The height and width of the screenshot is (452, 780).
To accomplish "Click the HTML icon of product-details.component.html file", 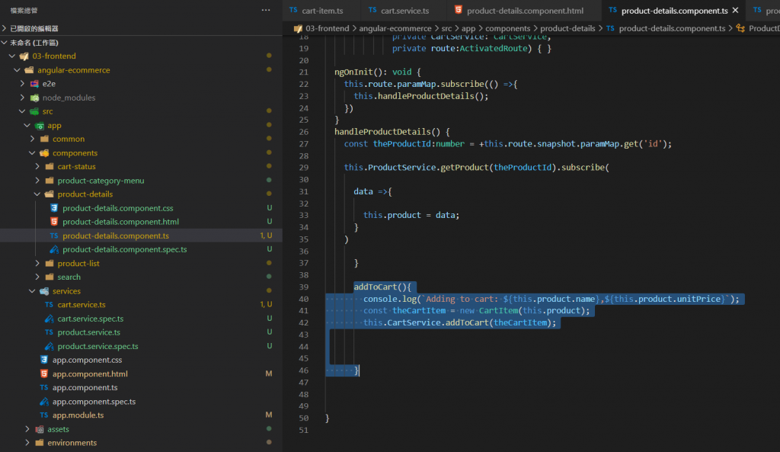I will (54, 222).
